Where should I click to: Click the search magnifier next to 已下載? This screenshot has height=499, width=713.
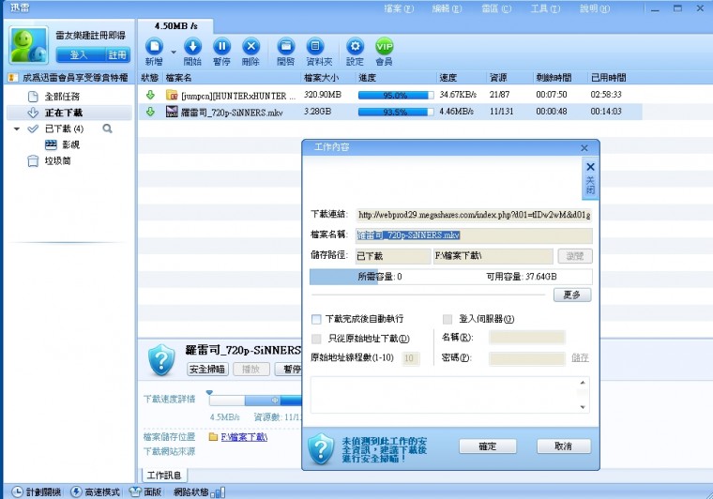tap(107, 129)
